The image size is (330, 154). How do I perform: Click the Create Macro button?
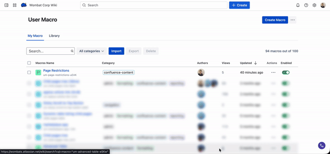click(275, 20)
